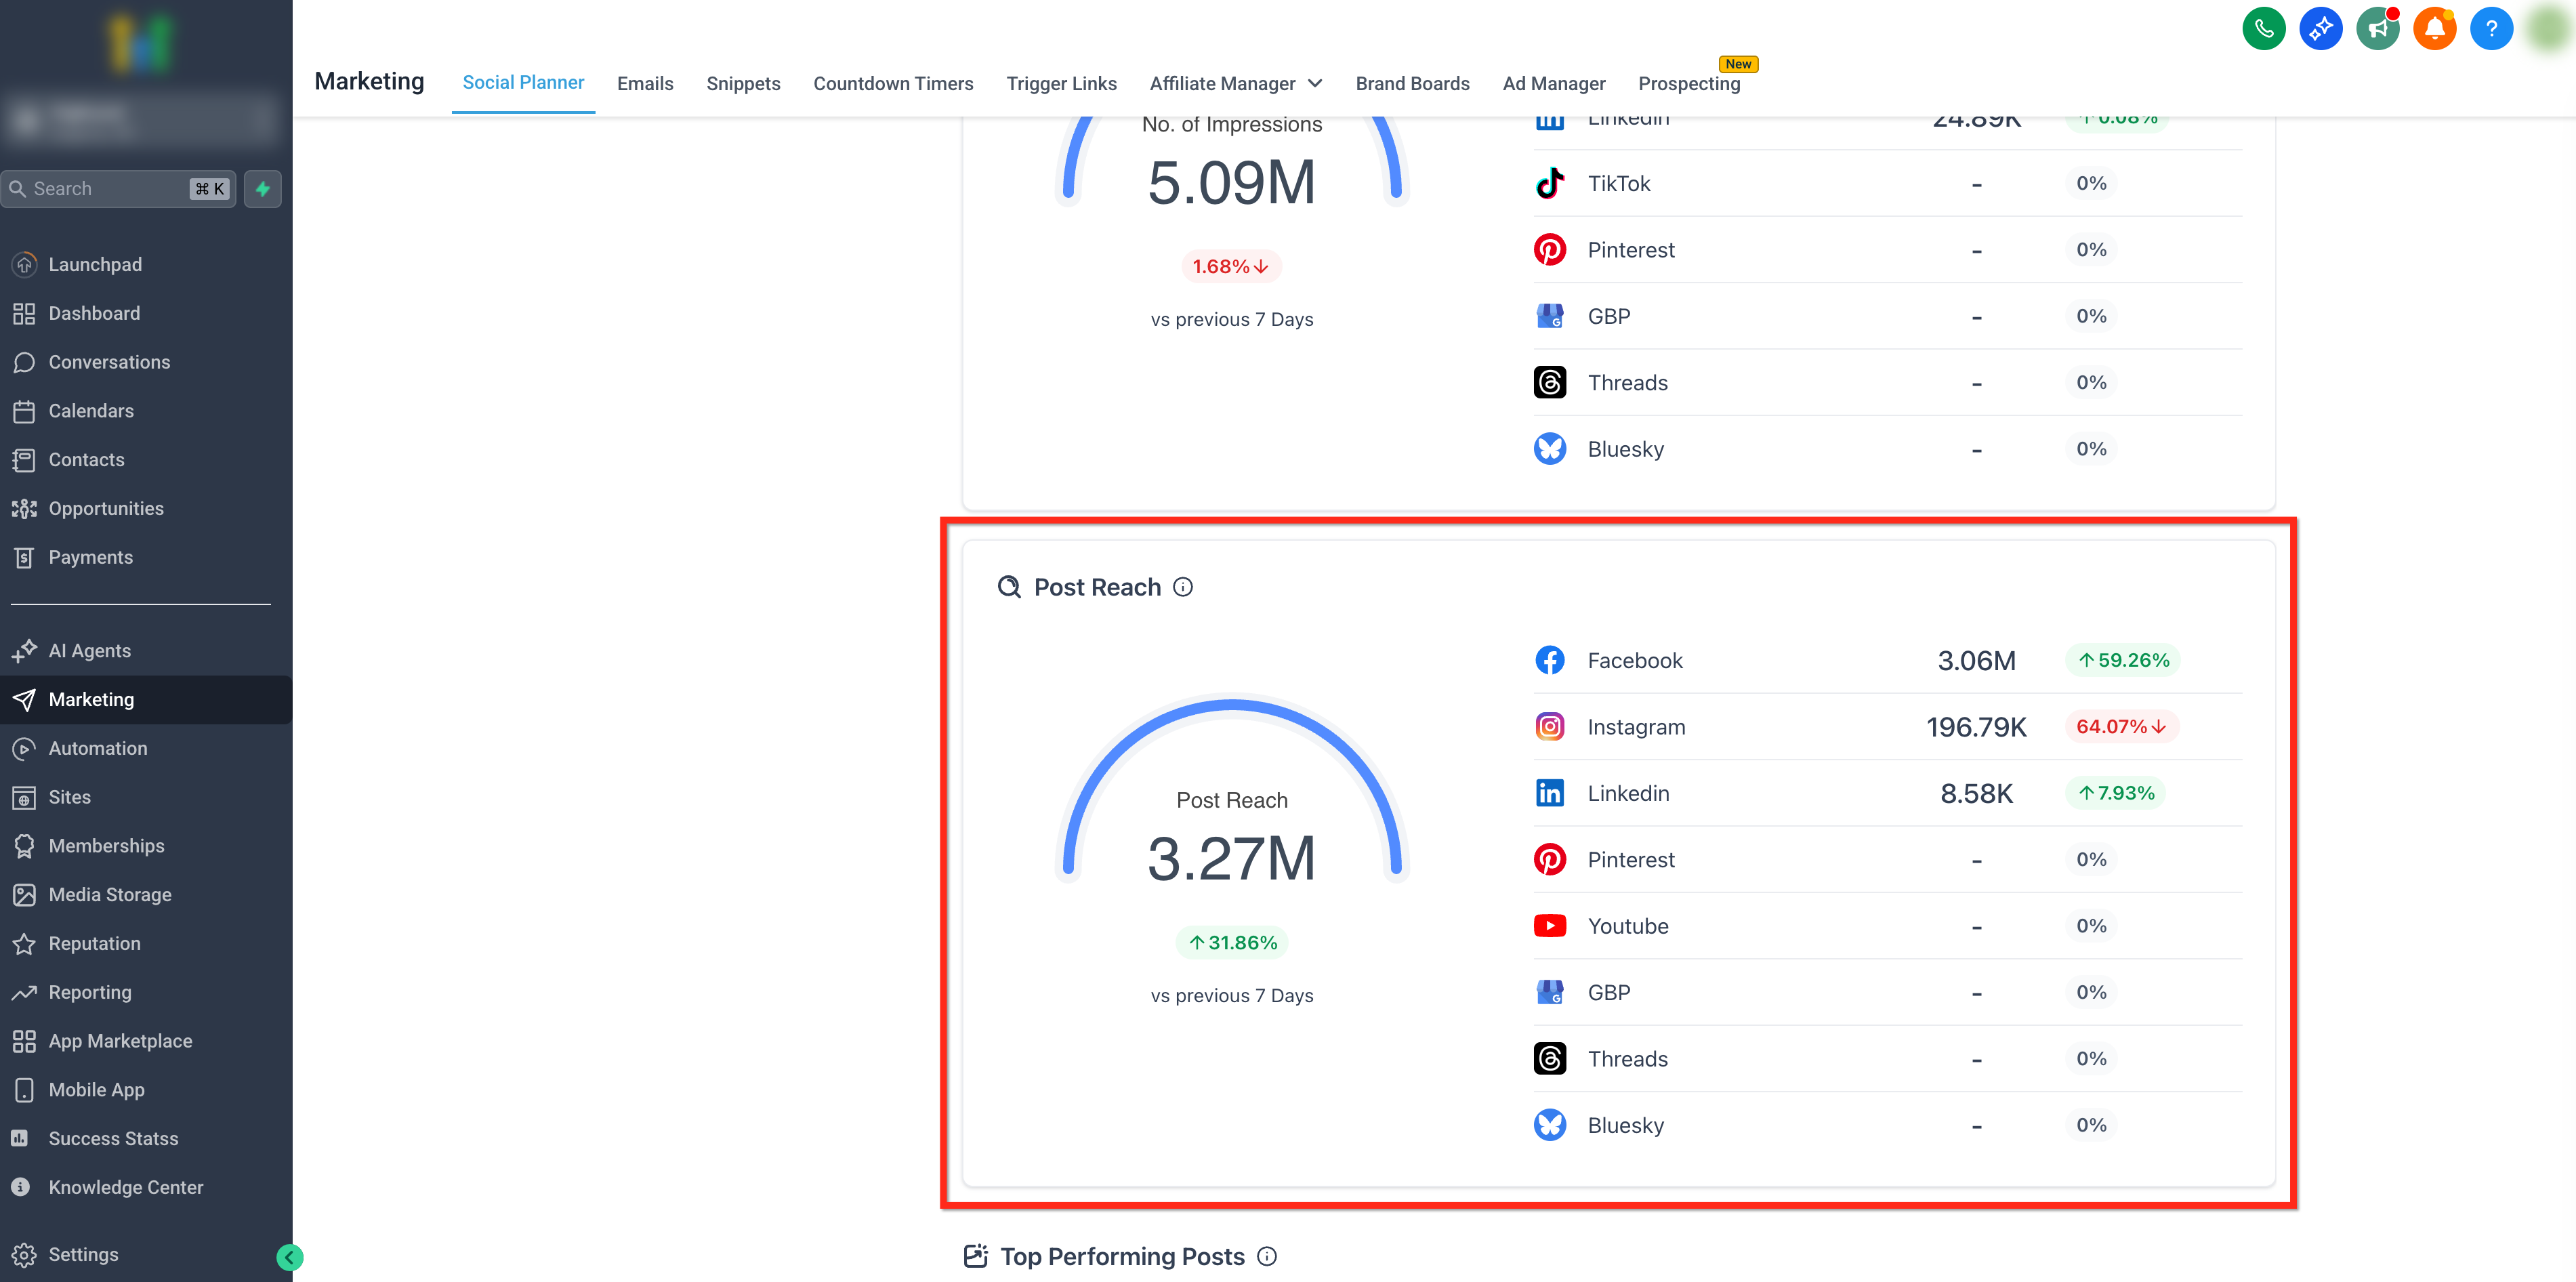This screenshot has width=2576, height=1282.
Task: Click Linkedin 7.93% growth badge
Action: click(2116, 793)
